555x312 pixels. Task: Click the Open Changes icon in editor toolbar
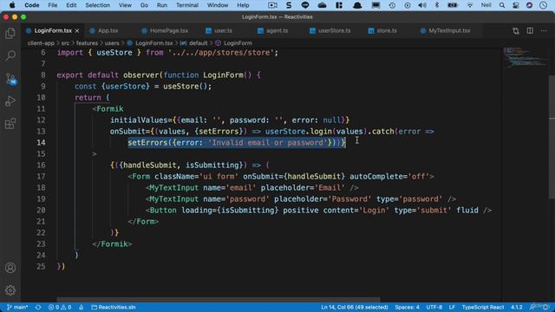coord(516,31)
